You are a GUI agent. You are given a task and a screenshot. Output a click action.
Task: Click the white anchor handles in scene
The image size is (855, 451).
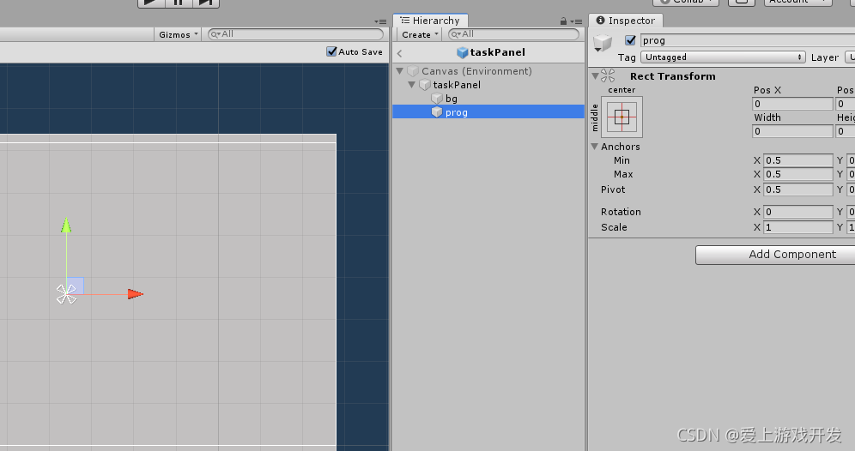pos(66,294)
